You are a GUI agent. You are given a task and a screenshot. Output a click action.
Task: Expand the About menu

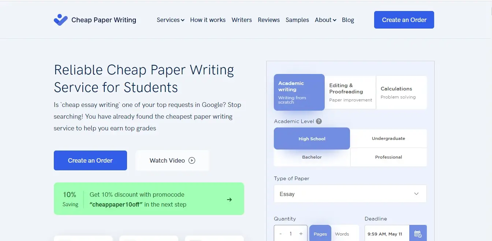325,20
